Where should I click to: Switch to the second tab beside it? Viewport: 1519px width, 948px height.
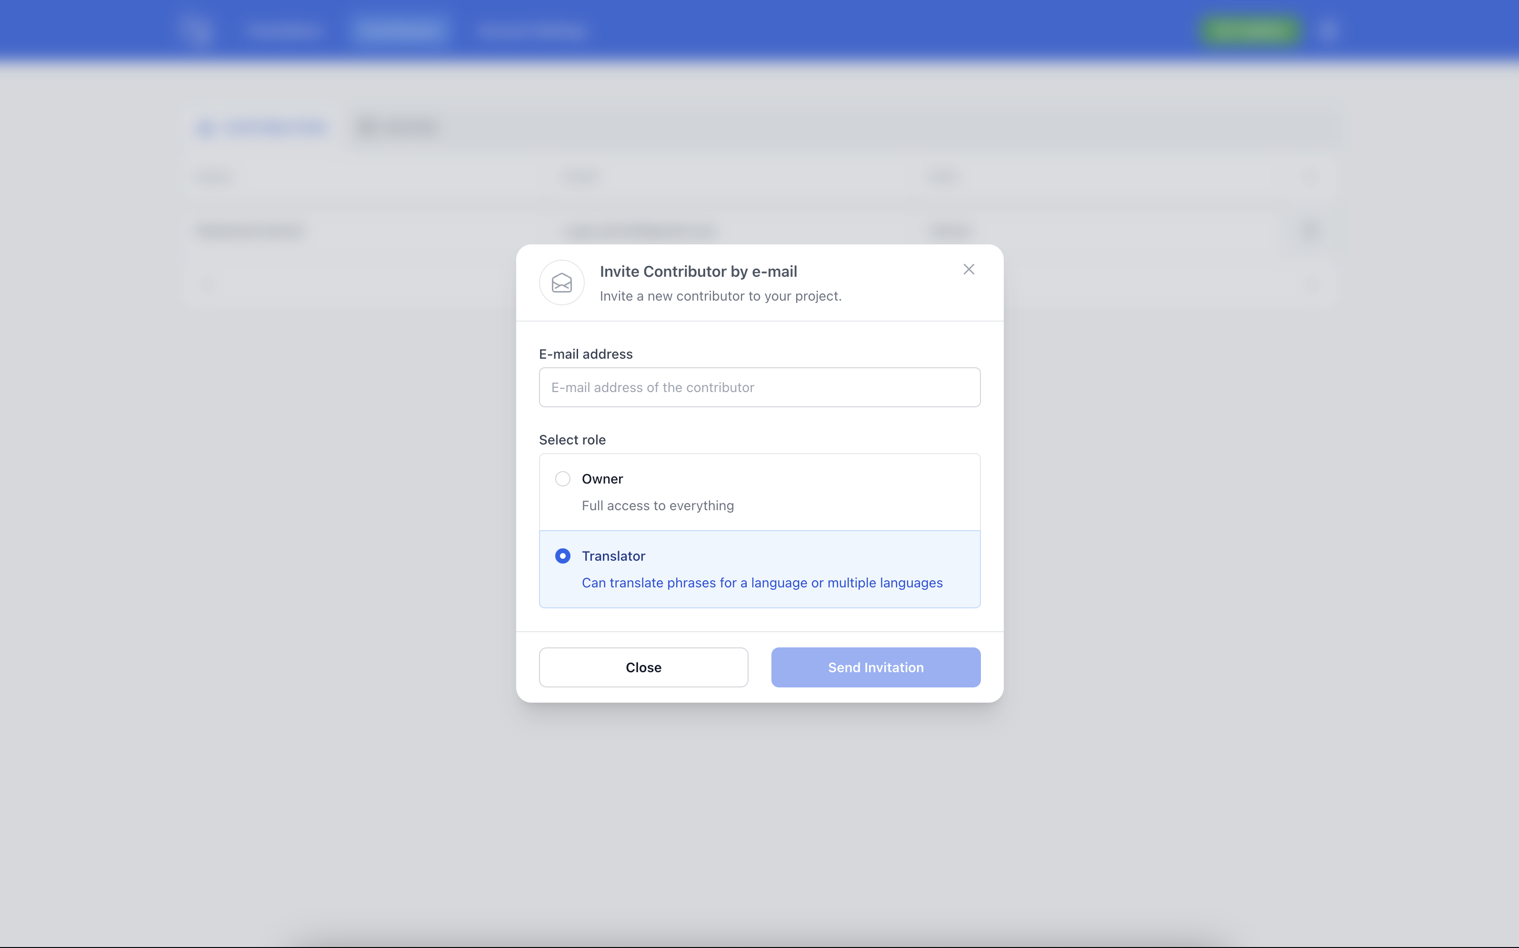pos(397,127)
